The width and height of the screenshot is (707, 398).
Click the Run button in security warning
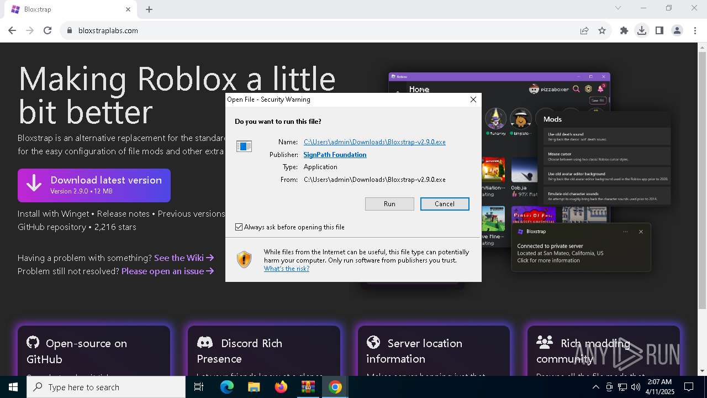click(389, 204)
